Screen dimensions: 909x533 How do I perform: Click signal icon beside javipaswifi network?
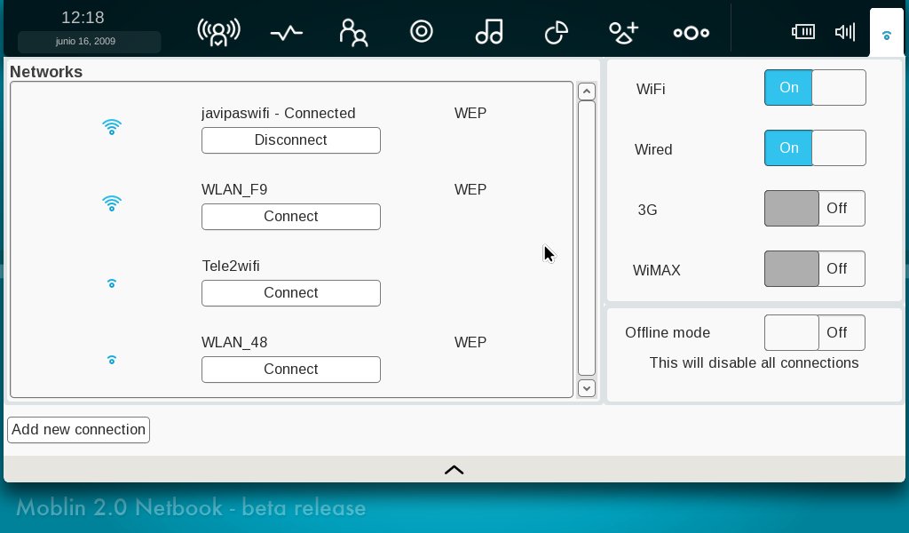(112, 126)
